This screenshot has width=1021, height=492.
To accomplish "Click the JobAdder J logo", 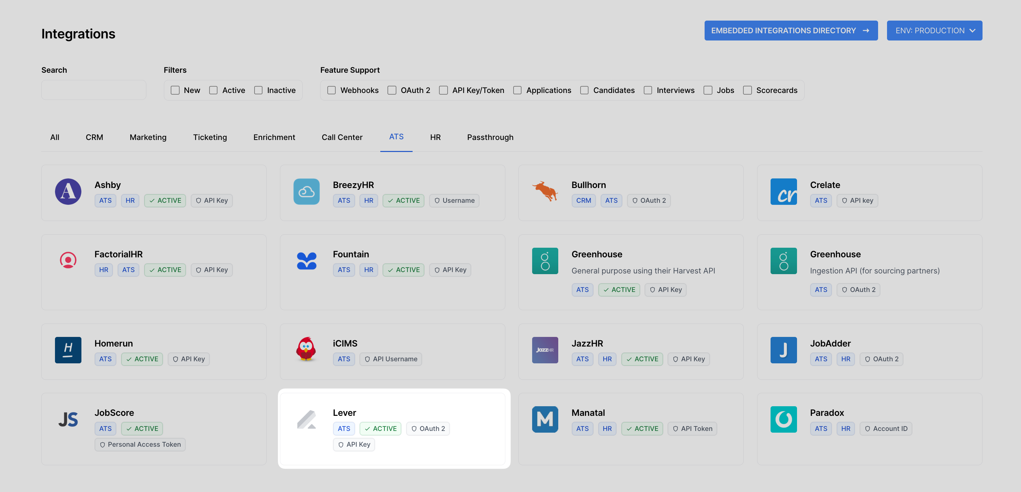I will click(783, 350).
